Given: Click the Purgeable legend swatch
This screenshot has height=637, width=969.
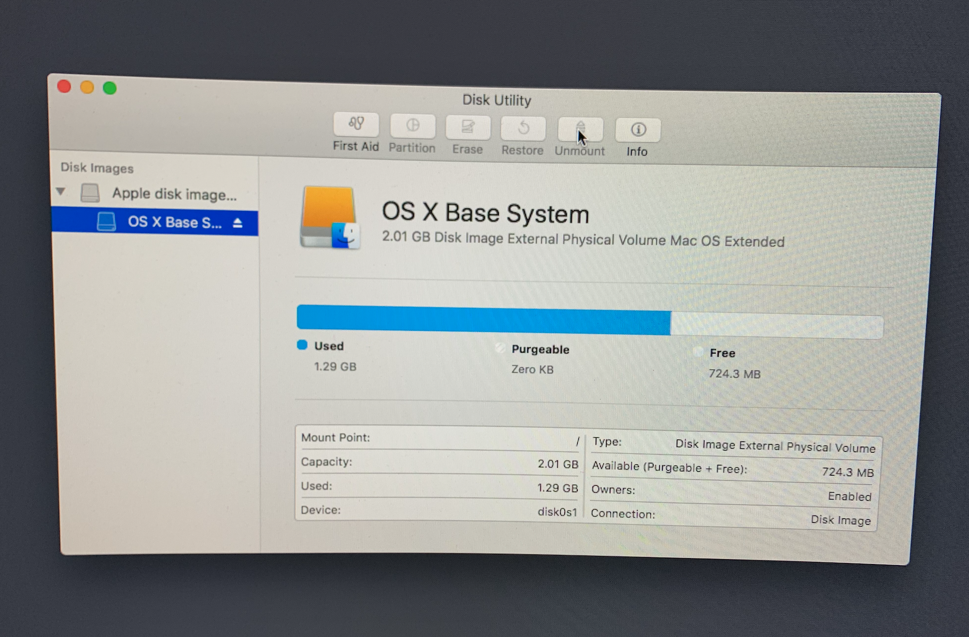Looking at the screenshot, I should coord(500,348).
